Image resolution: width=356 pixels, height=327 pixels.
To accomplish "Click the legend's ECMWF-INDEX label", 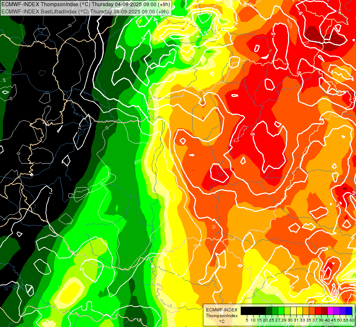I will (222, 310).
